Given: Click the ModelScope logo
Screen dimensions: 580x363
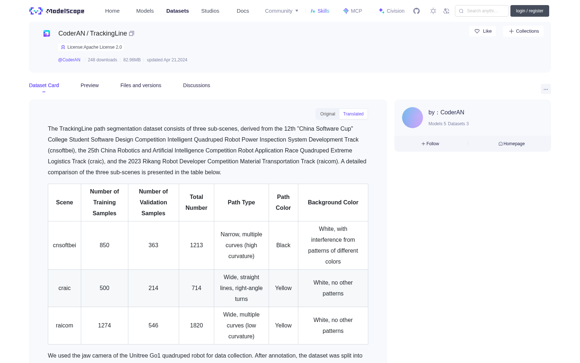Looking at the screenshot, I should point(57,11).
